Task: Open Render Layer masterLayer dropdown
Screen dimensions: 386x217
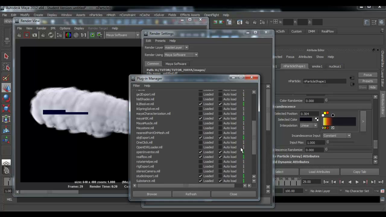Action: click(176, 47)
